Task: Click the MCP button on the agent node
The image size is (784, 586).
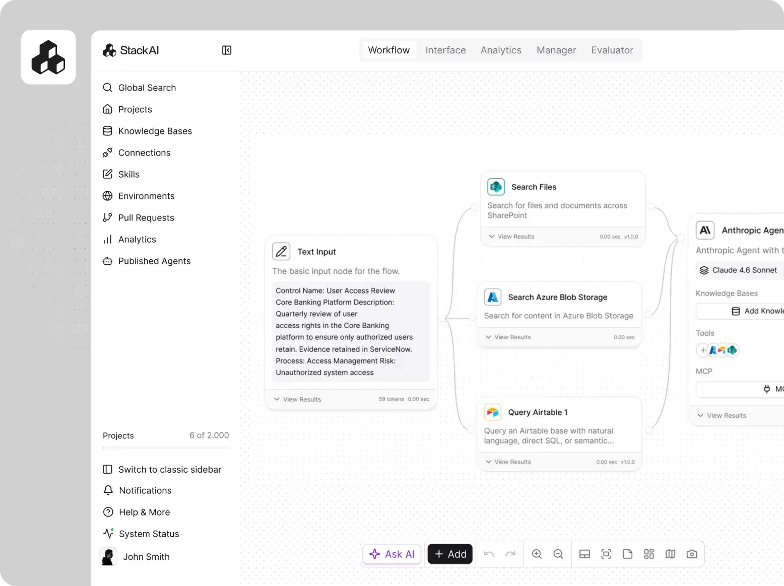Action: (x=740, y=389)
